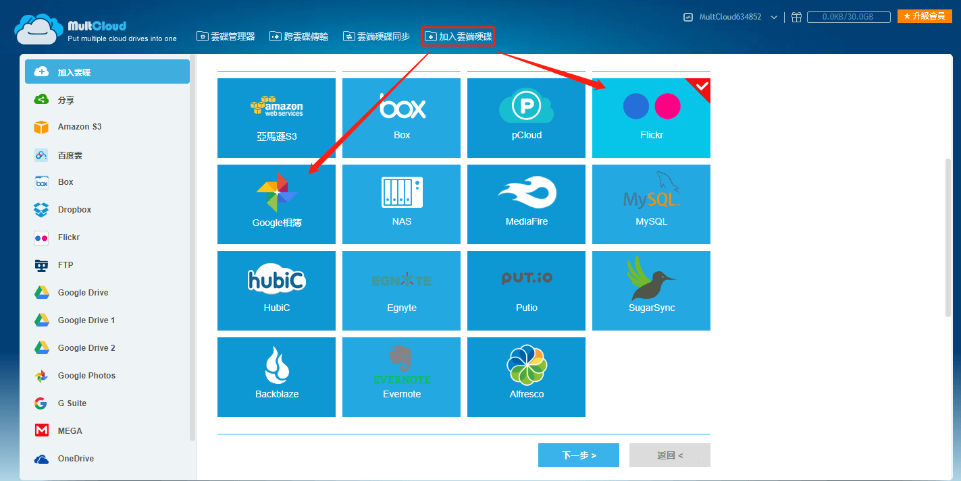The height and width of the screenshot is (481, 961).
Task: Click the 升級會員 upgrade button
Action: click(925, 16)
